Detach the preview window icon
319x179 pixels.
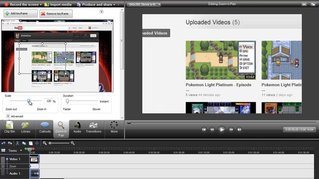click(x=313, y=4)
